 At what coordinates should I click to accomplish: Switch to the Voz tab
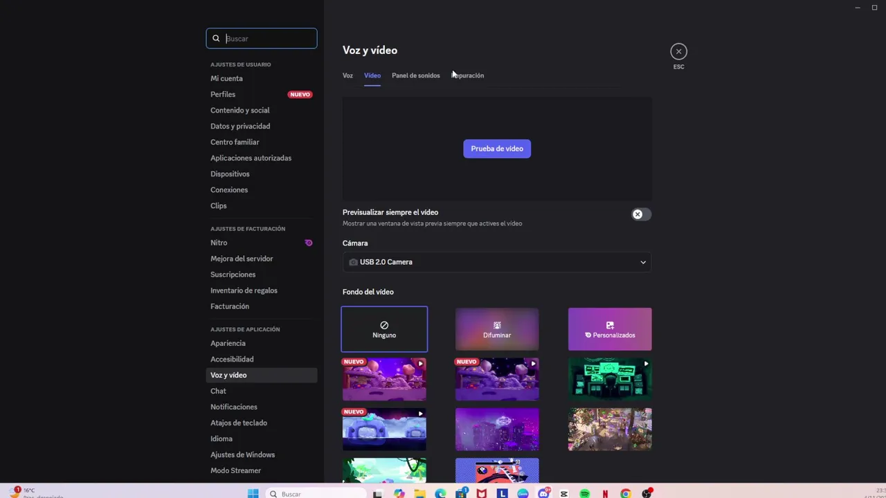pos(347,75)
